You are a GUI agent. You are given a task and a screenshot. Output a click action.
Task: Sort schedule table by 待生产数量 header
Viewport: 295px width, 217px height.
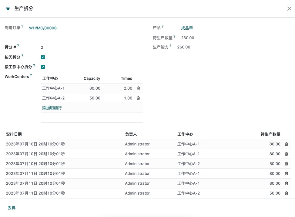(270, 134)
